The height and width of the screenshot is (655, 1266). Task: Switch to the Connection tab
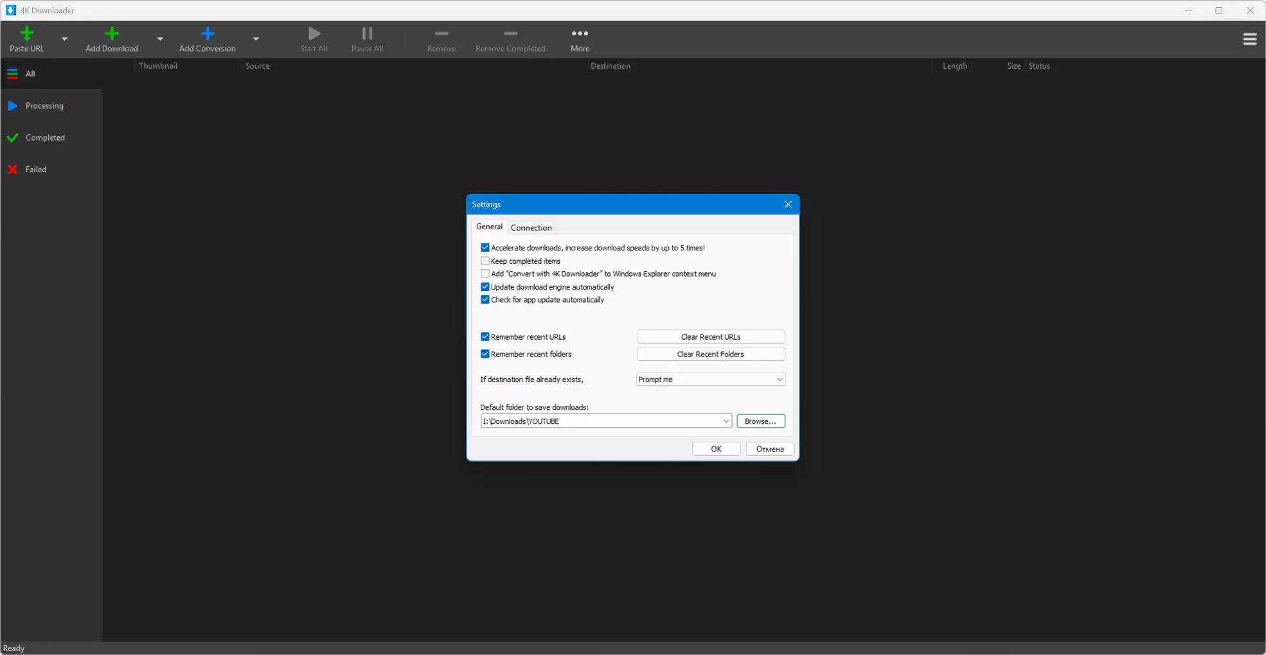[x=531, y=227]
